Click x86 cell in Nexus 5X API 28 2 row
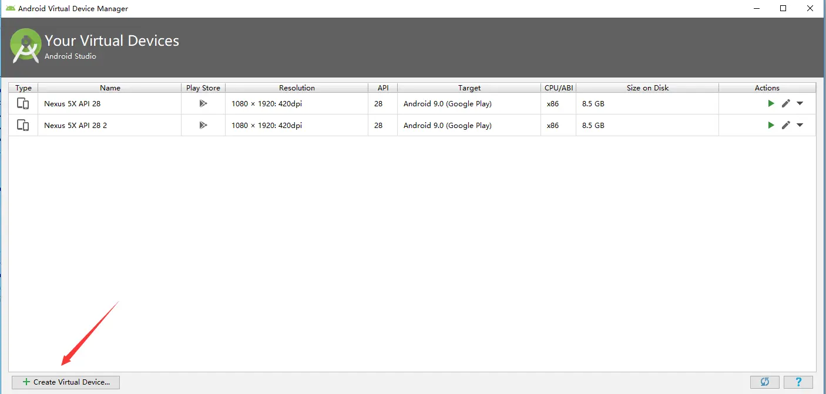This screenshot has width=826, height=394. pyautogui.click(x=559, y=125)
